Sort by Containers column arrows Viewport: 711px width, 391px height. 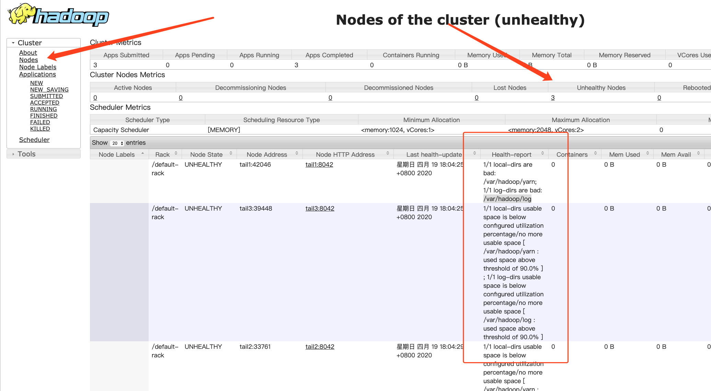(595, 153)
